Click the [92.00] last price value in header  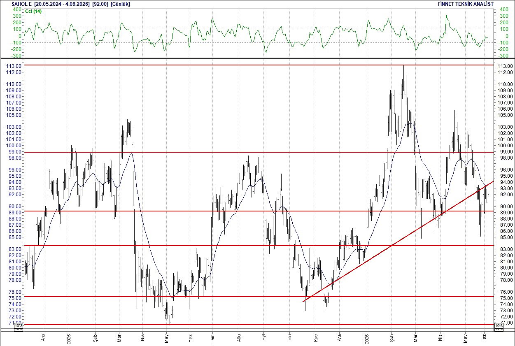[x=100, y=3]
